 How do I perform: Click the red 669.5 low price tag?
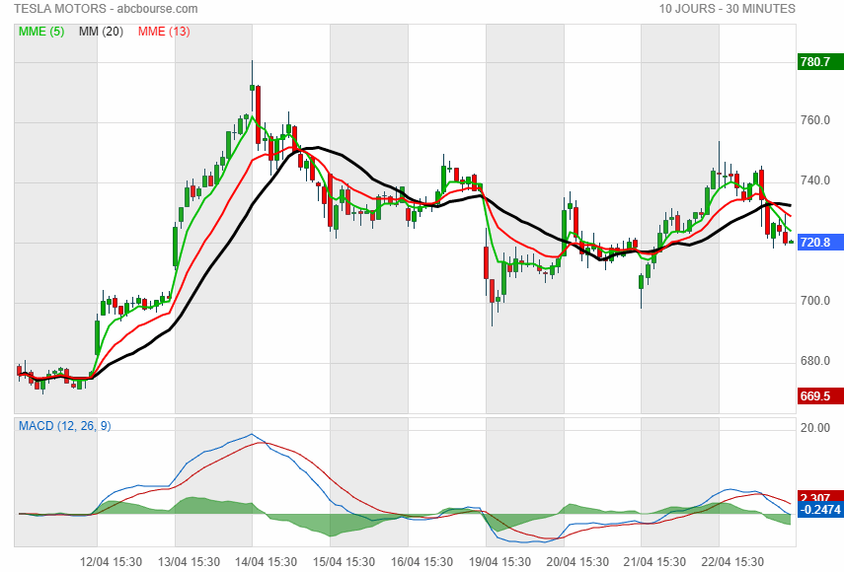tap(820, 396)
